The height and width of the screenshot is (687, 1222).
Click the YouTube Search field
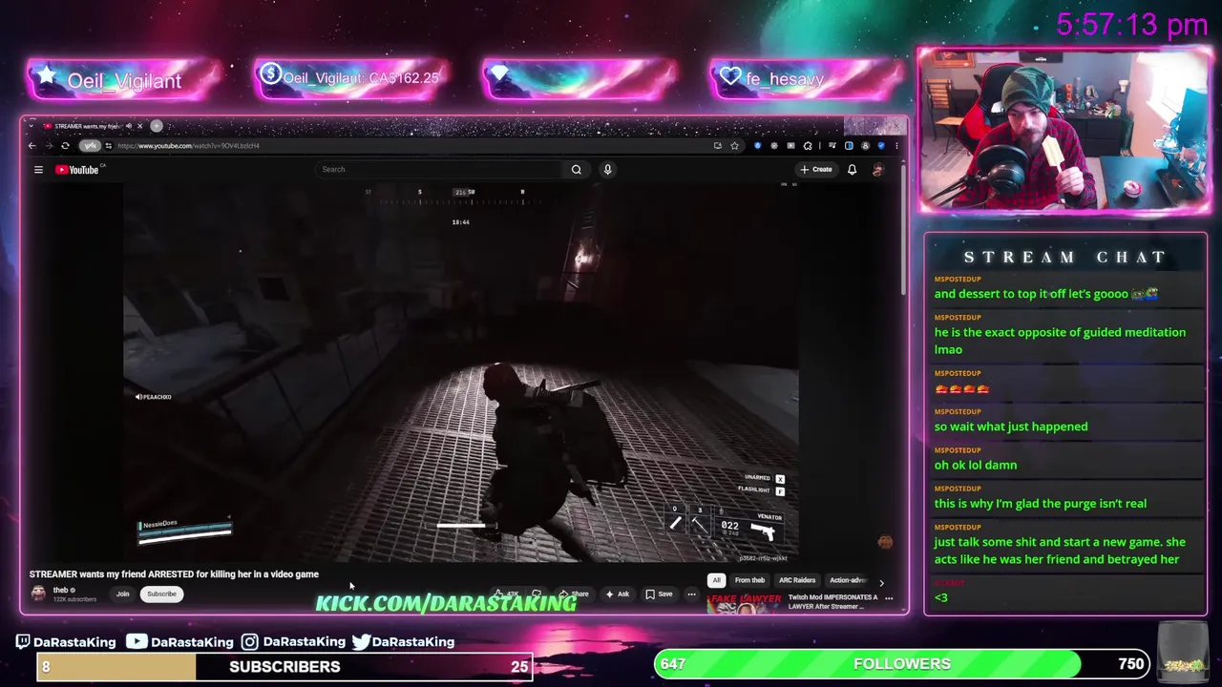(x=439, y=169)
